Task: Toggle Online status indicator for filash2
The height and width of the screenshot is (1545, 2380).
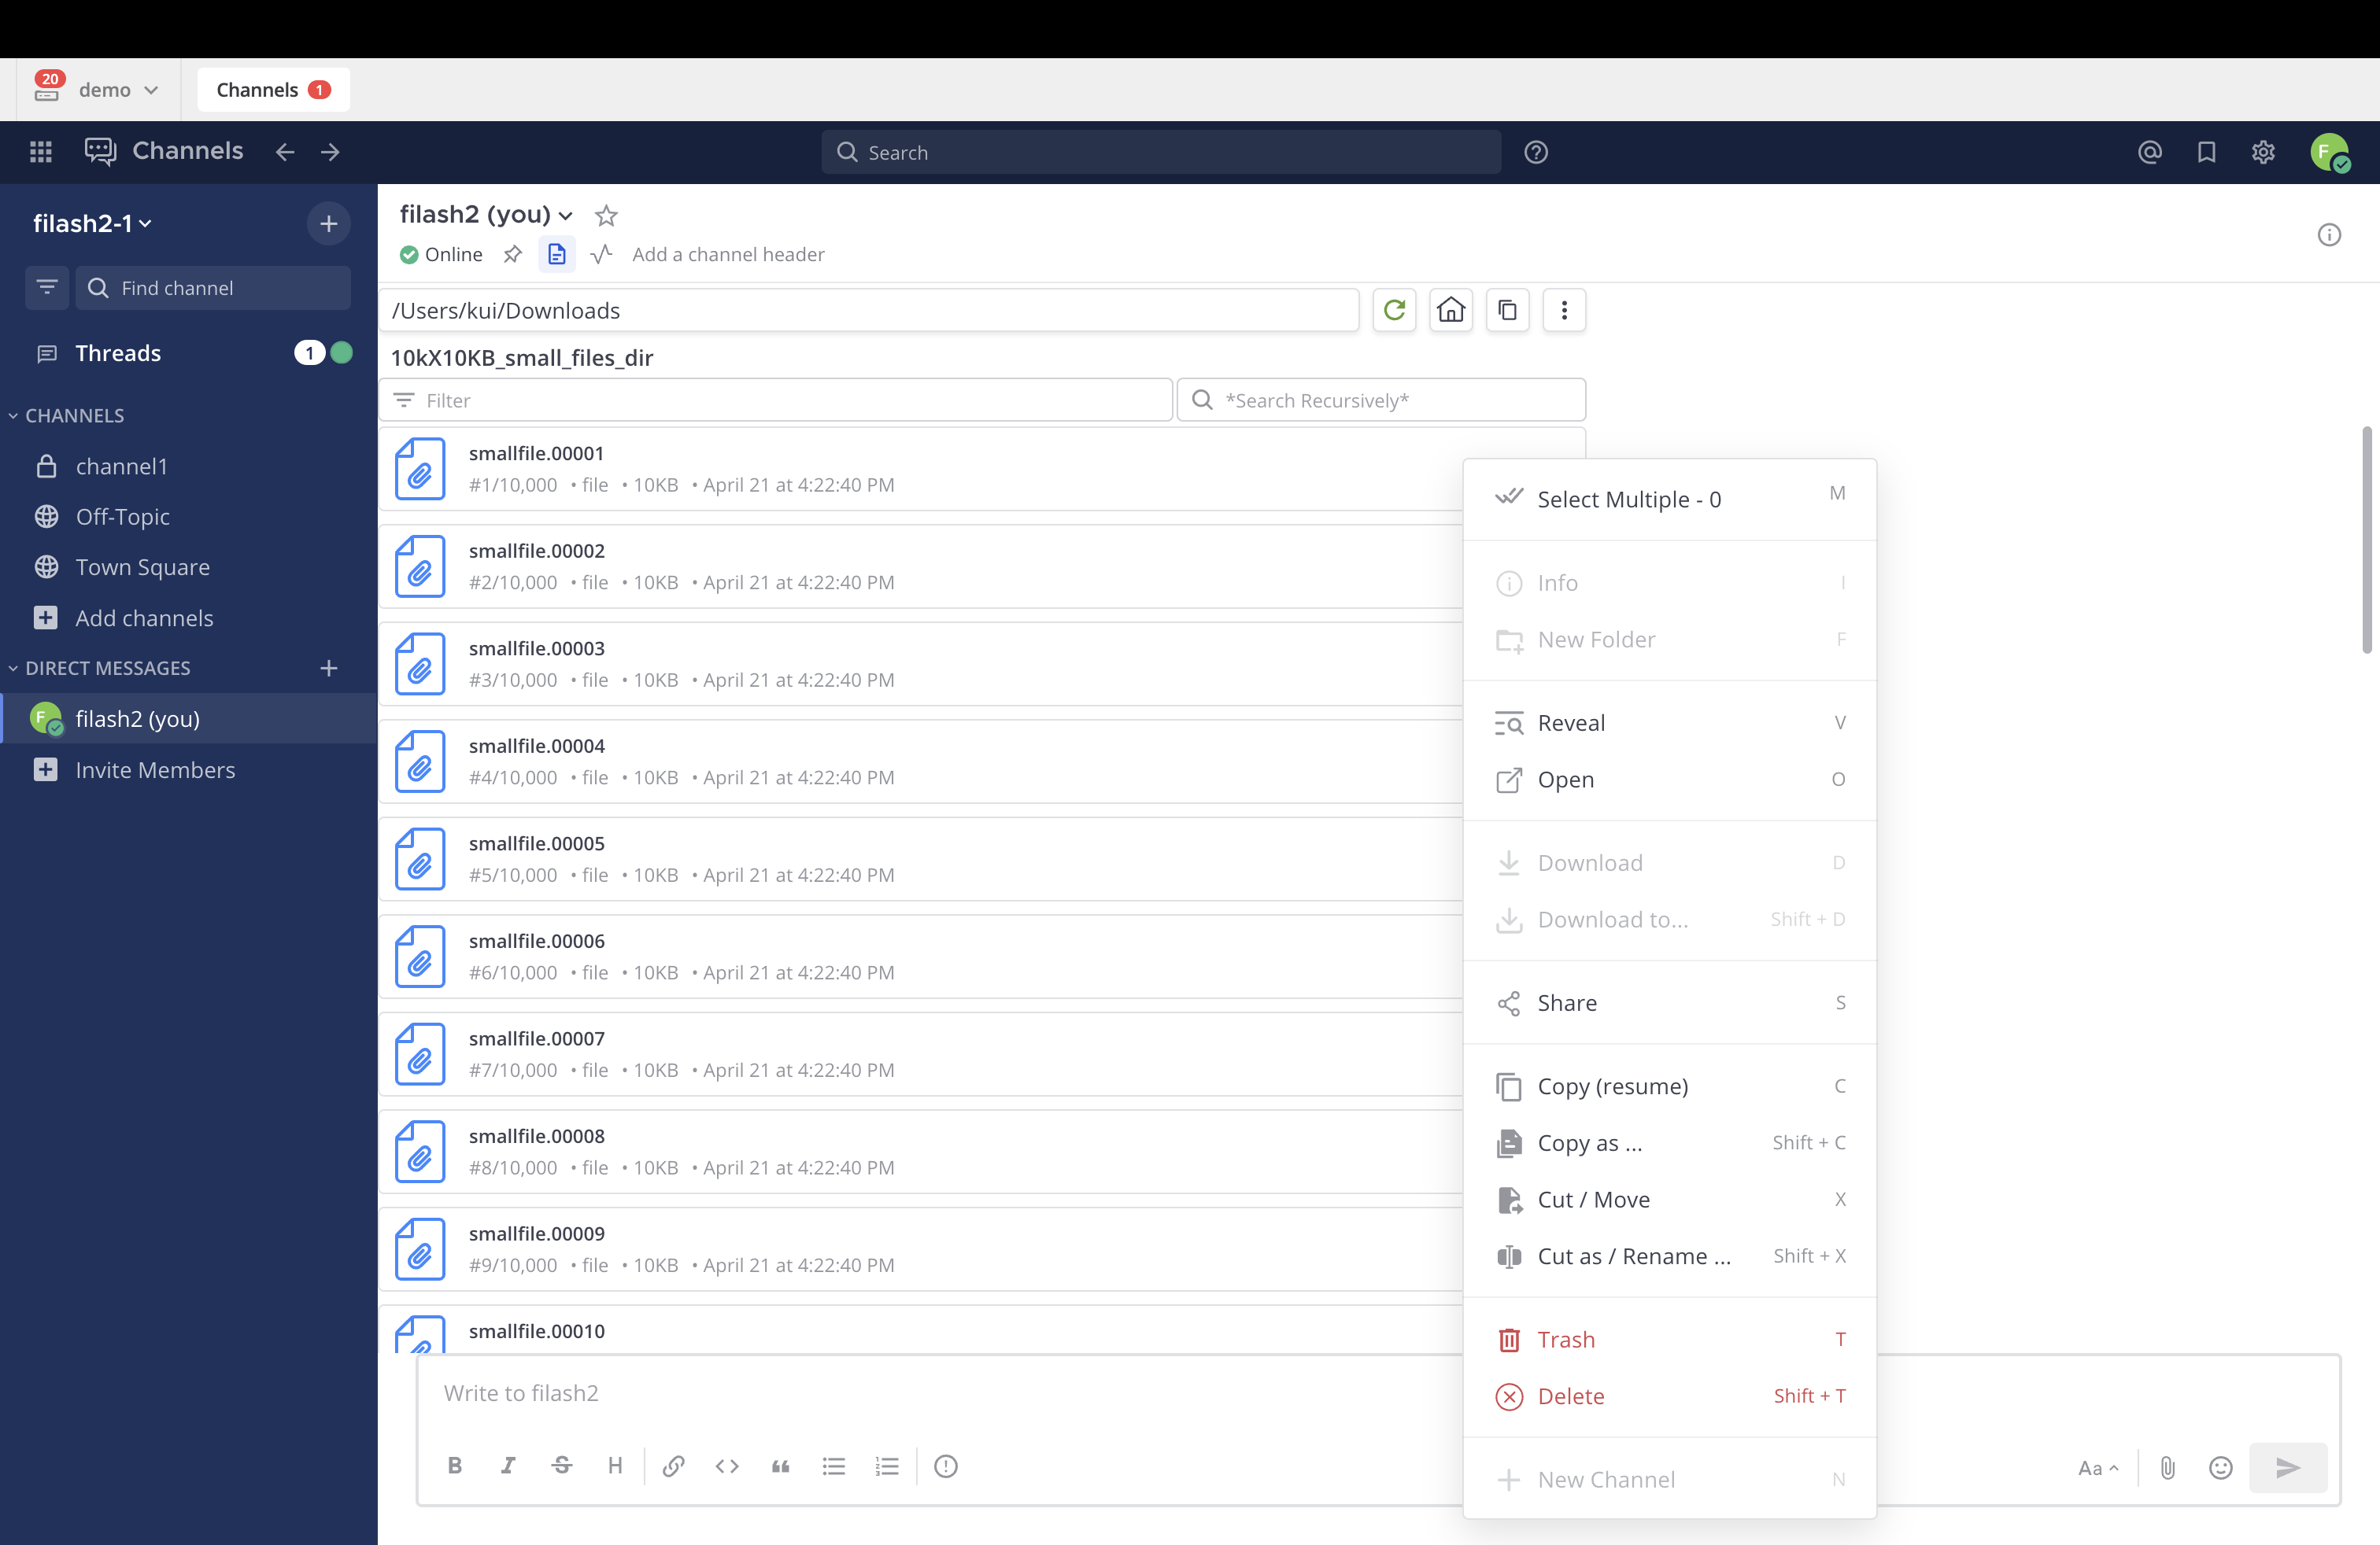Action: pyautogui.click(x=406, y=253)
